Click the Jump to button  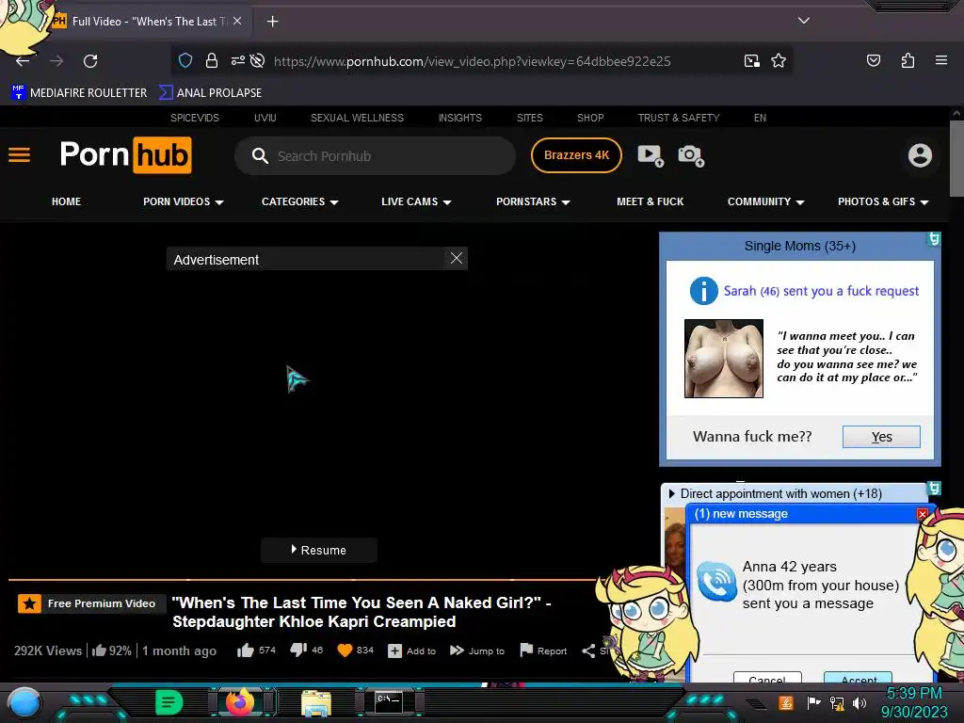point(477,651)
